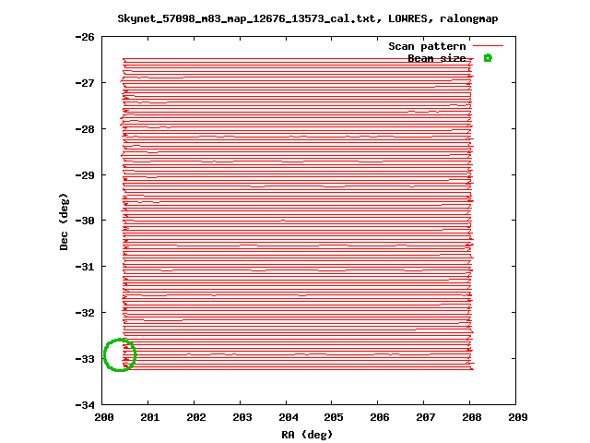Viewport: 590px width, 443px height.
Task: Select the 'Scan pattern' legend label
Action: [x=427, y=46]
